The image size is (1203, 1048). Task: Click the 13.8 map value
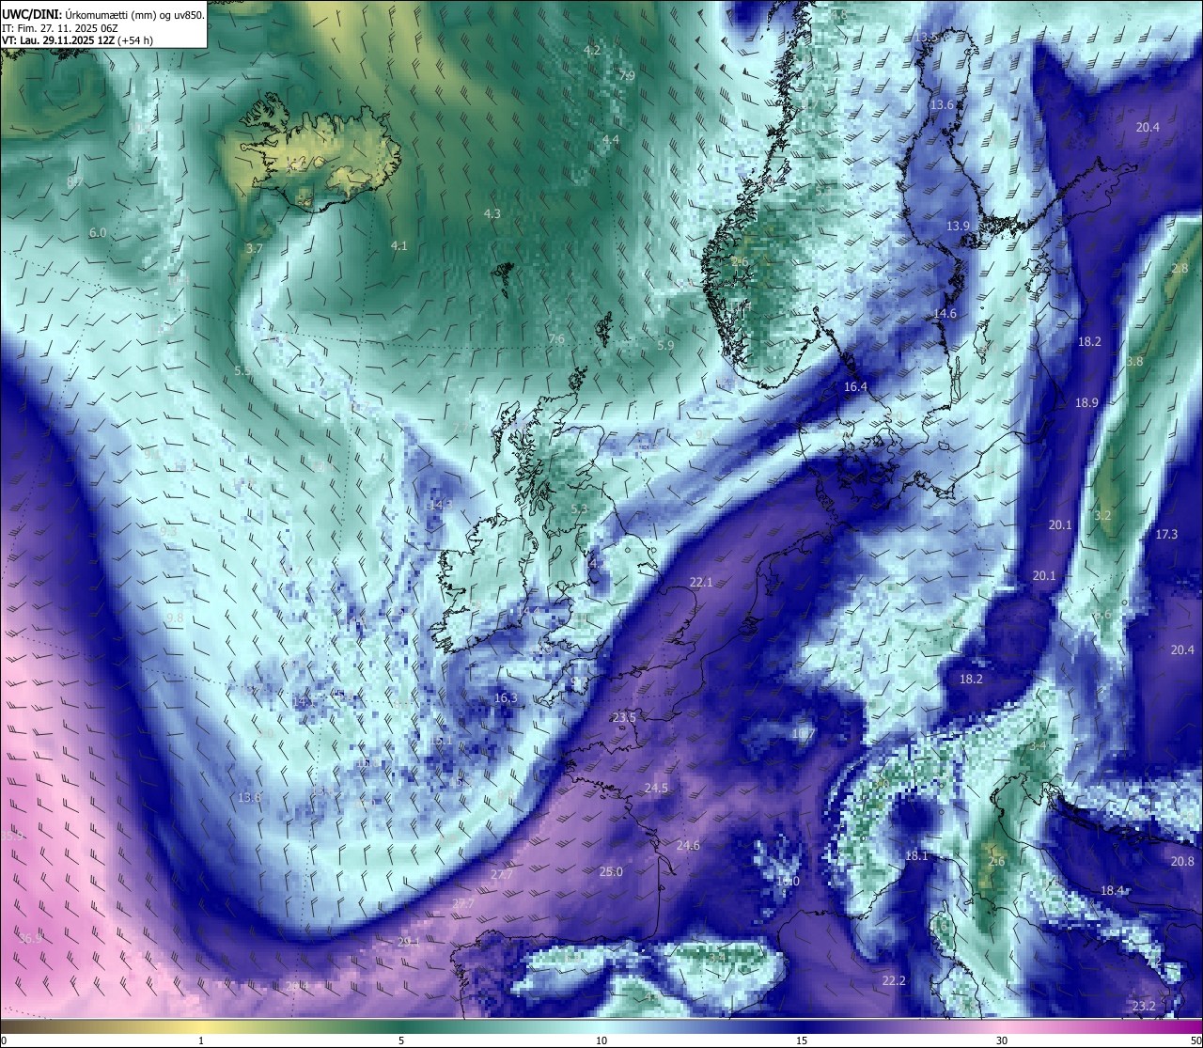pyautogui.click(x=249, y=798)
